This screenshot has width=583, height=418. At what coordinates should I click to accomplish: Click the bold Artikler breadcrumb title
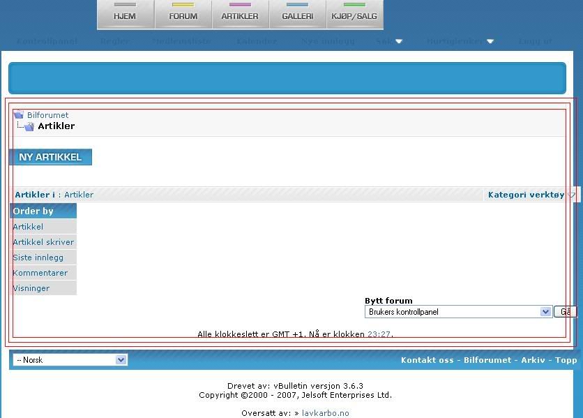point(56,126)
